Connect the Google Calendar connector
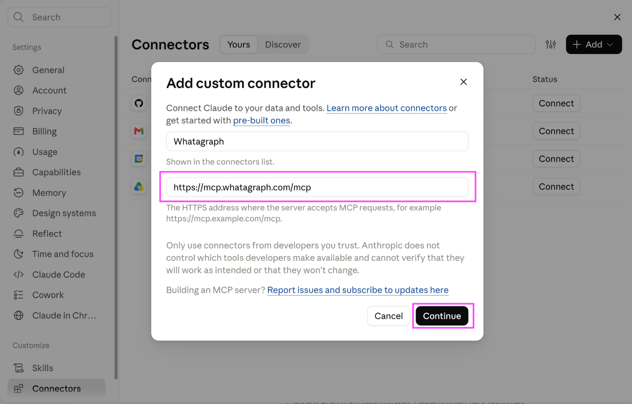 point(556,159)
